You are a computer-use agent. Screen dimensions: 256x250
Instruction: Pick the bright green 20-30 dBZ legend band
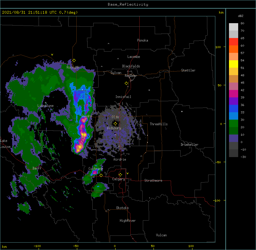[x=233, y=124]
